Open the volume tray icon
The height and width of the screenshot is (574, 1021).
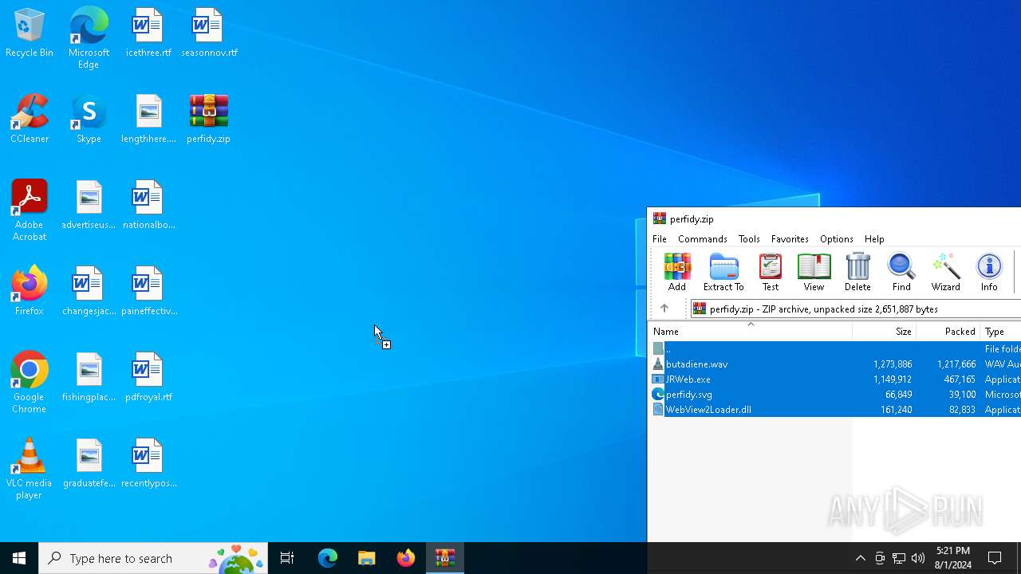tap(918, 558)
